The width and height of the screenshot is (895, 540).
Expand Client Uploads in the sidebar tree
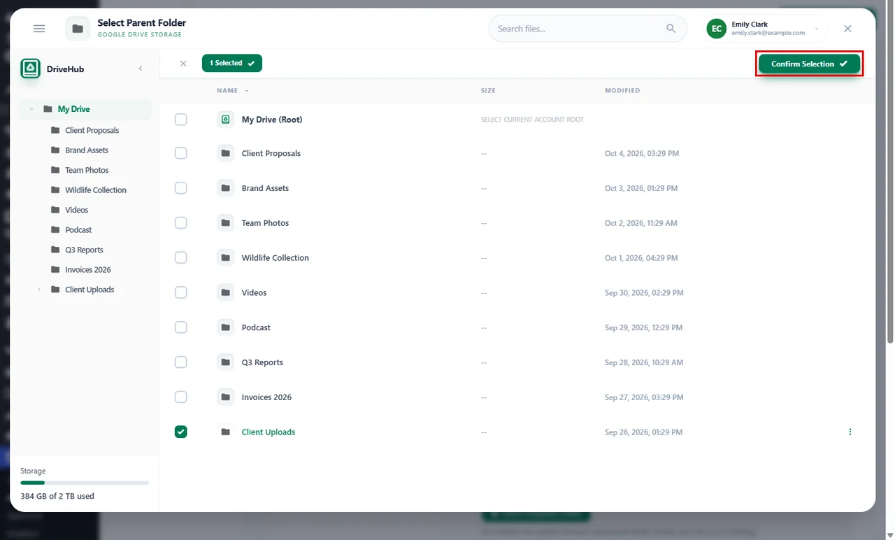point(39,290)
